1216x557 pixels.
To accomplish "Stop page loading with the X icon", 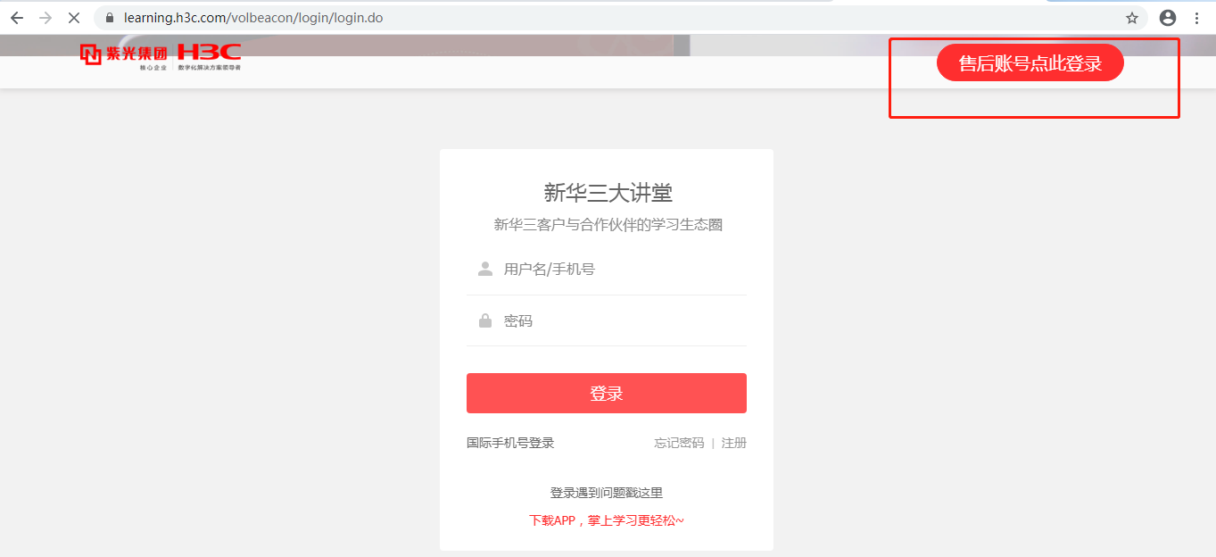I will (74, 18).
